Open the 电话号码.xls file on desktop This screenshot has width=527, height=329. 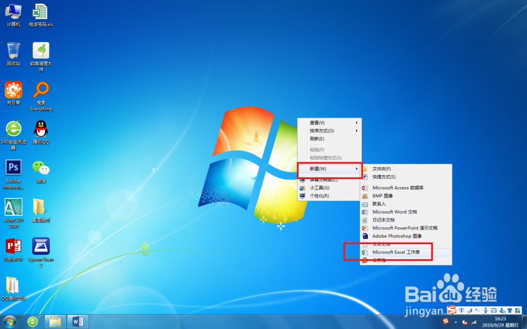(x=40, y=15)
